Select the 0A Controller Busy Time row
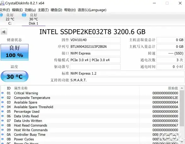The width and height of the screenshot is (185, 144). 90,135
